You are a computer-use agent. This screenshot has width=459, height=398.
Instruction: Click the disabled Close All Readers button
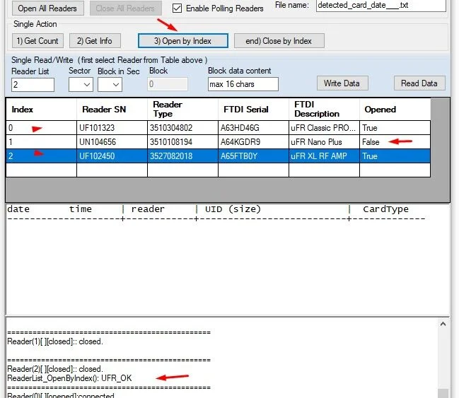point(126,8)
